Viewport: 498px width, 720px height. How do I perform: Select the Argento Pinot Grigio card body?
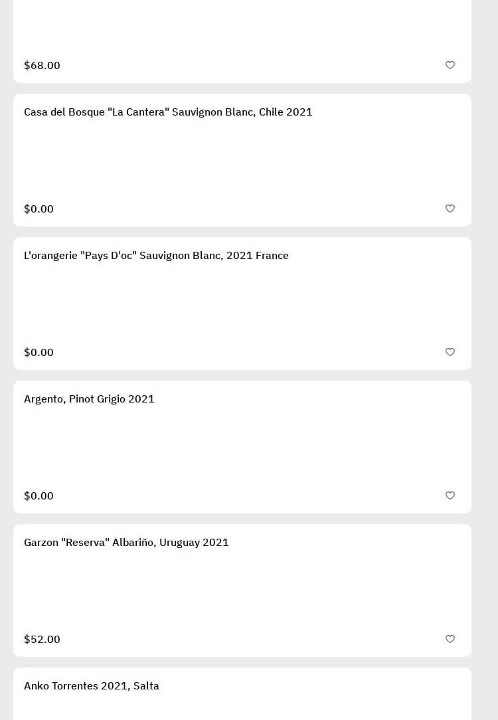(x=242, y=448)
